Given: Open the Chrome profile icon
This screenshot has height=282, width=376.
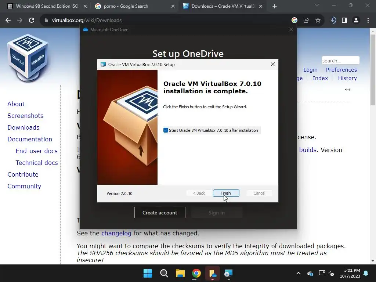Looking at the screenshot, I should pyautogui.click(x=356, y=21).
